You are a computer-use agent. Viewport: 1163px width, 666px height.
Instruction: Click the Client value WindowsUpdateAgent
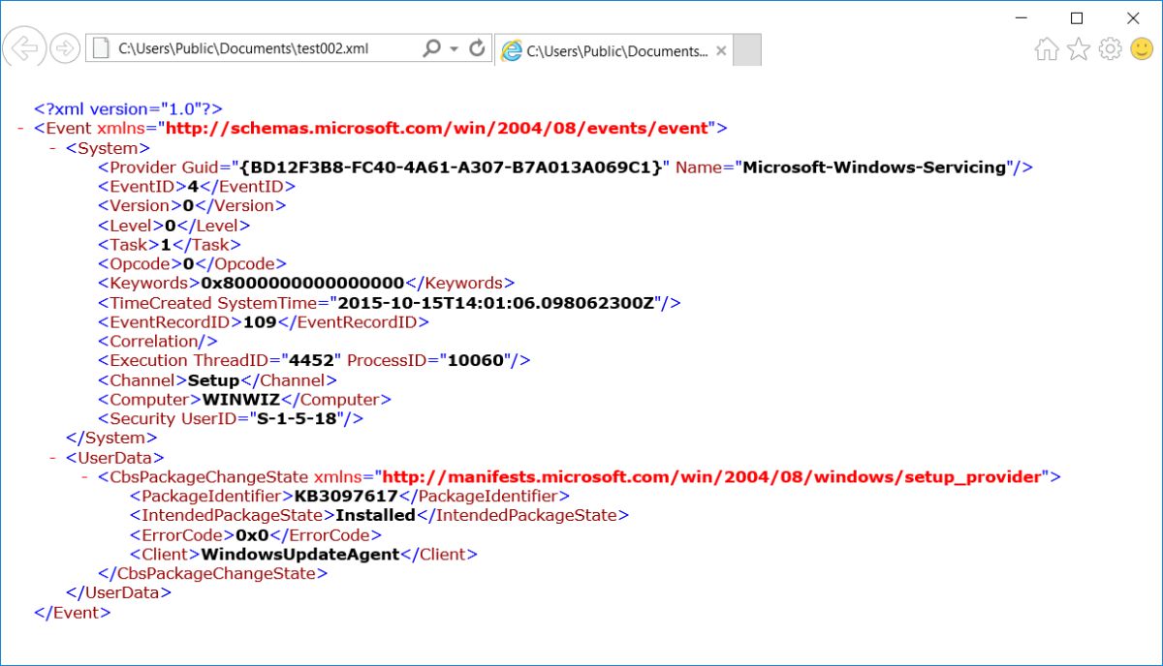tap(300, 555)
